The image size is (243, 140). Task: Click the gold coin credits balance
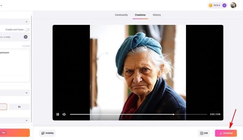click(x=215, y=5)
